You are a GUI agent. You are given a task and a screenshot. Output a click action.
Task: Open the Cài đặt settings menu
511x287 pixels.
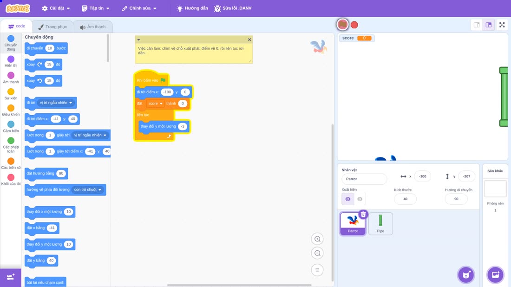pos(56,8)
